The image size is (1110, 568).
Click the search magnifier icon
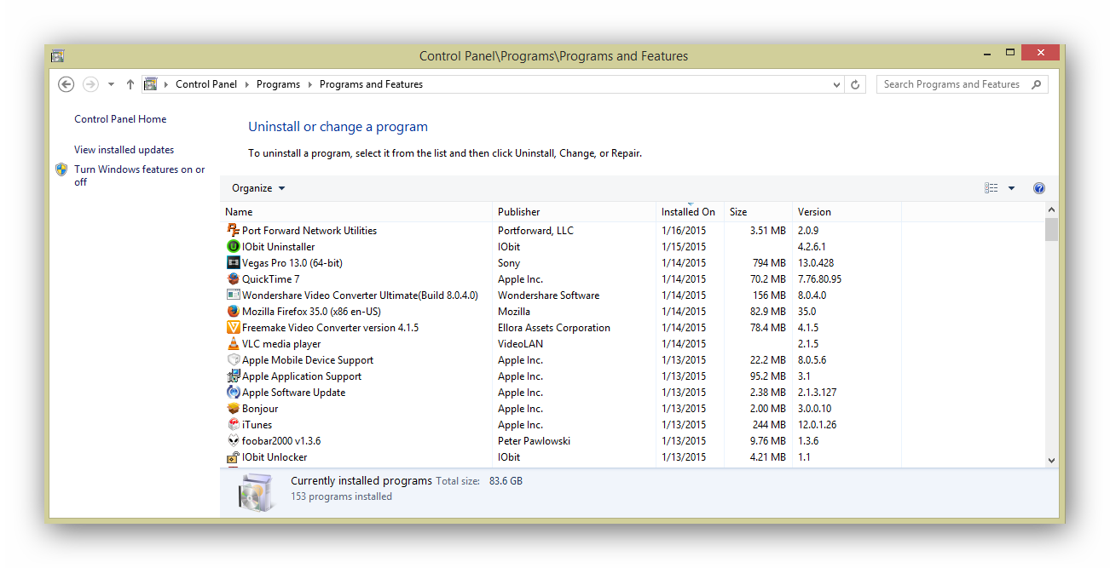tap(1037, 84)
